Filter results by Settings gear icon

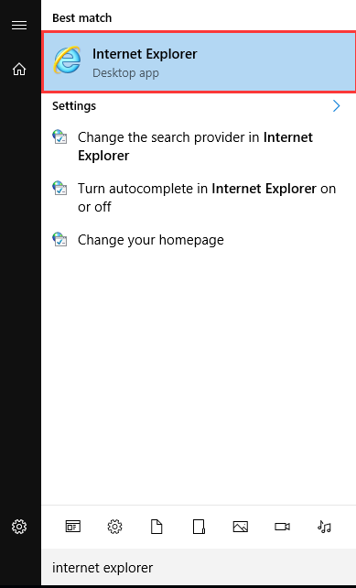114,527
